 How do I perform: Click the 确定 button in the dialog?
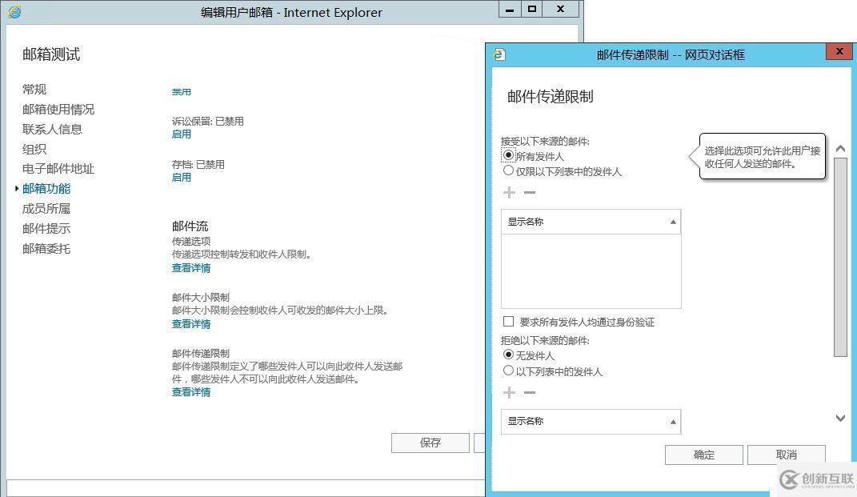[x=704, y=455]
